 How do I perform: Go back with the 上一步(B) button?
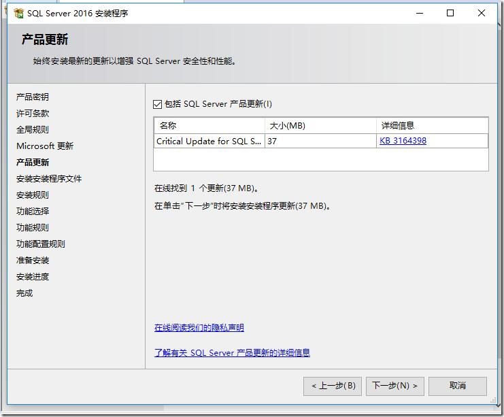(x=333, y=386)
